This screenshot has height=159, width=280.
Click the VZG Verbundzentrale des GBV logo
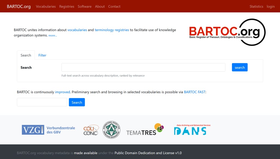[48, 130]
